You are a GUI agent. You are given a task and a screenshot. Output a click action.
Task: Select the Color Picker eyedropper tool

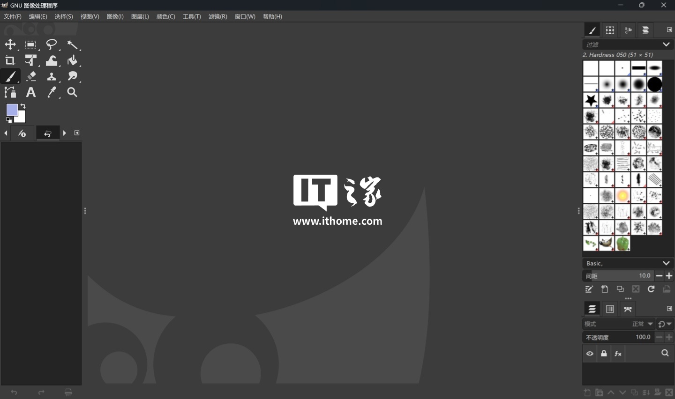52,92
